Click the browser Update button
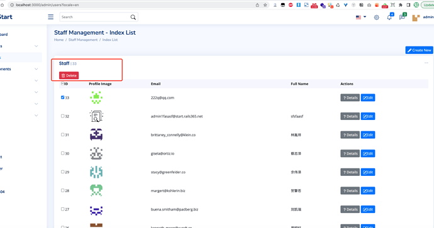The width and height of the screenshot is (434, 228). pyautogui.click(x=428, y=5)
